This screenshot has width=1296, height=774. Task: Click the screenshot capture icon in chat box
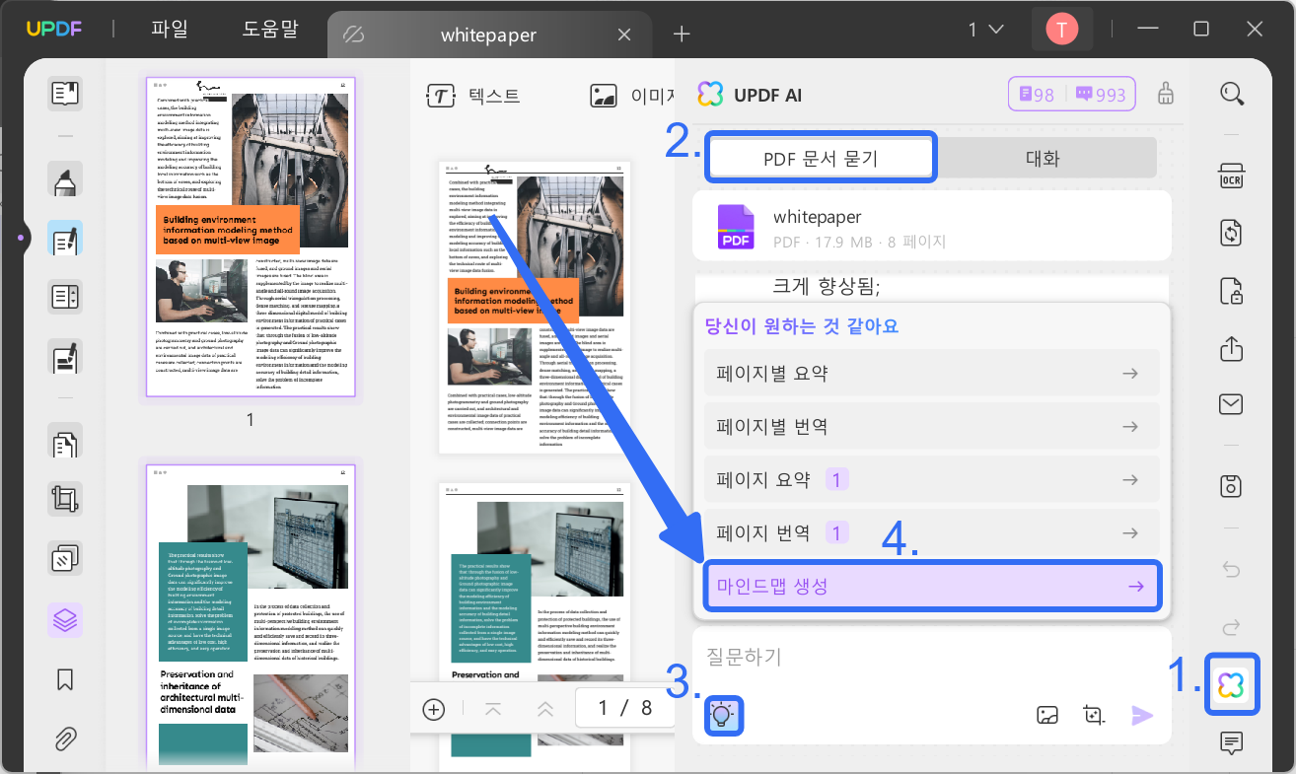point(1093,715)
